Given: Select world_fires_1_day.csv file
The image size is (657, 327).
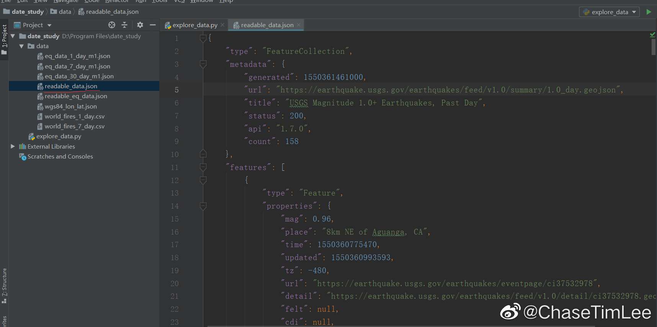Looking at the screenshot, I should [74, 116].
